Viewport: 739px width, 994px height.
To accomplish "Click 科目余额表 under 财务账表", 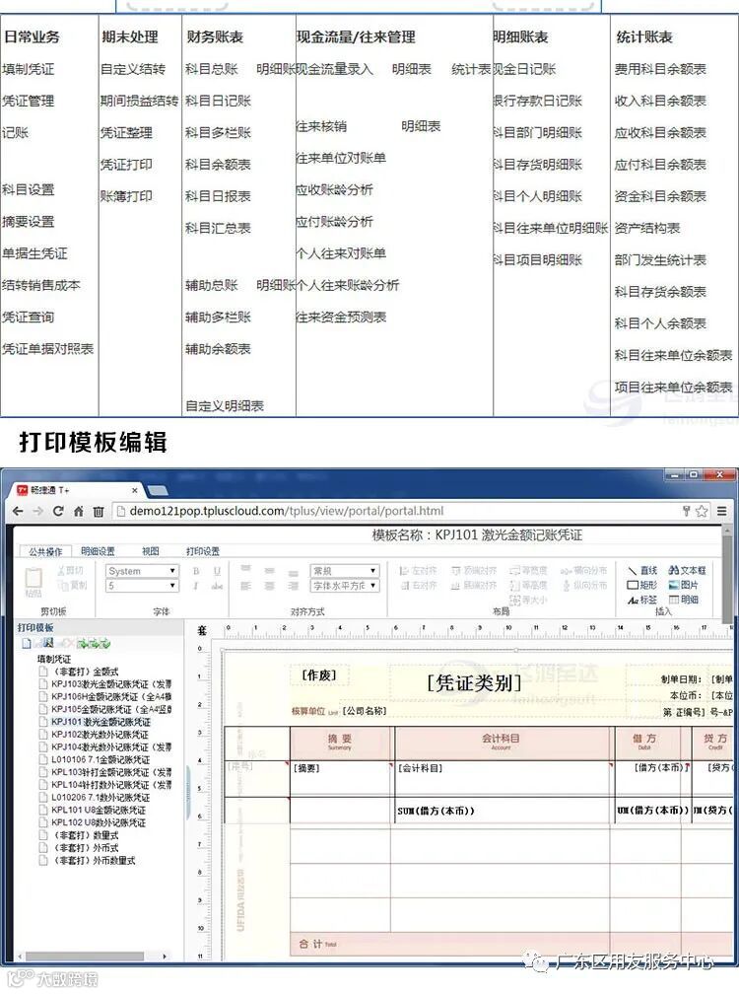I will tap(218, 164).
